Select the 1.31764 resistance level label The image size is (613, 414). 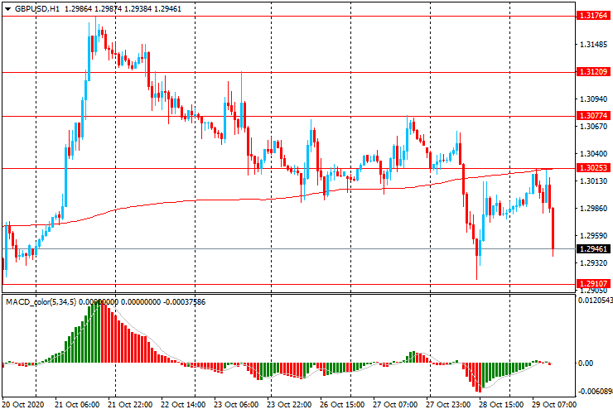click(x=593, y=16)
